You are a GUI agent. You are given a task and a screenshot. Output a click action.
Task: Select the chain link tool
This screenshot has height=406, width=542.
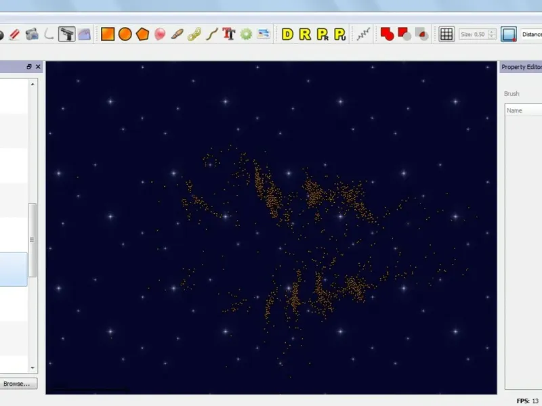(x=194, y=35)
